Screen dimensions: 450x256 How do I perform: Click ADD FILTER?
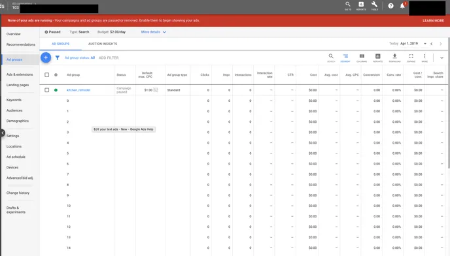(109, 57)
